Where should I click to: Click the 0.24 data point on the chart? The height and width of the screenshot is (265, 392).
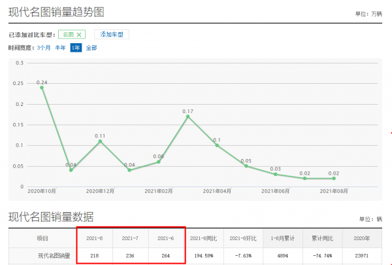[42, 87]
